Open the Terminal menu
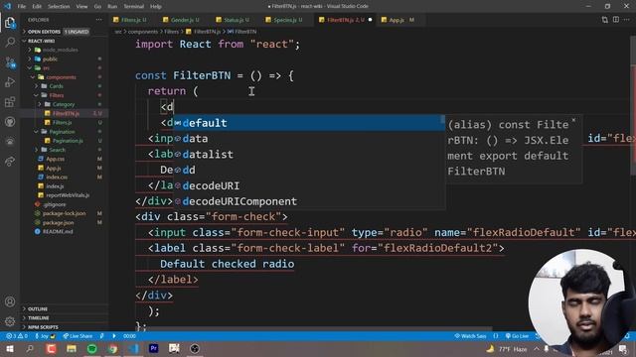 pos(134,7)
